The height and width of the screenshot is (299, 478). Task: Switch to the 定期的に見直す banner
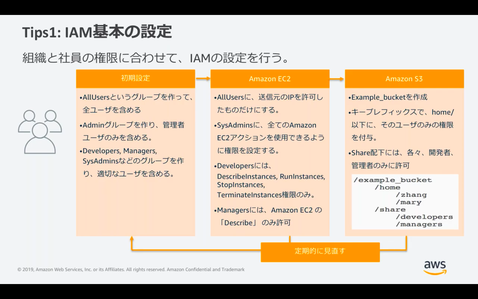pos(320,251)
